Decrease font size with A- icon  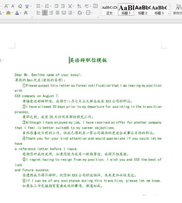click(x=13, y=6)
